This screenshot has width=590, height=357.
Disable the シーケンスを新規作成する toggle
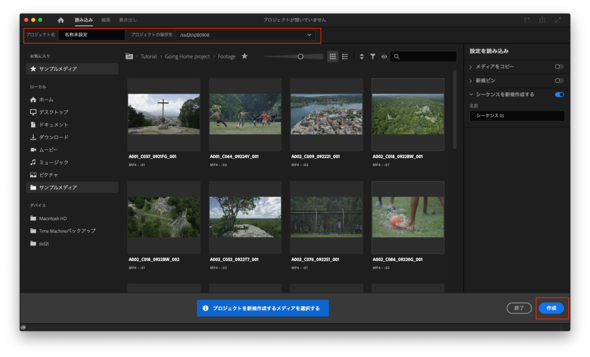(x=559, y=94)
